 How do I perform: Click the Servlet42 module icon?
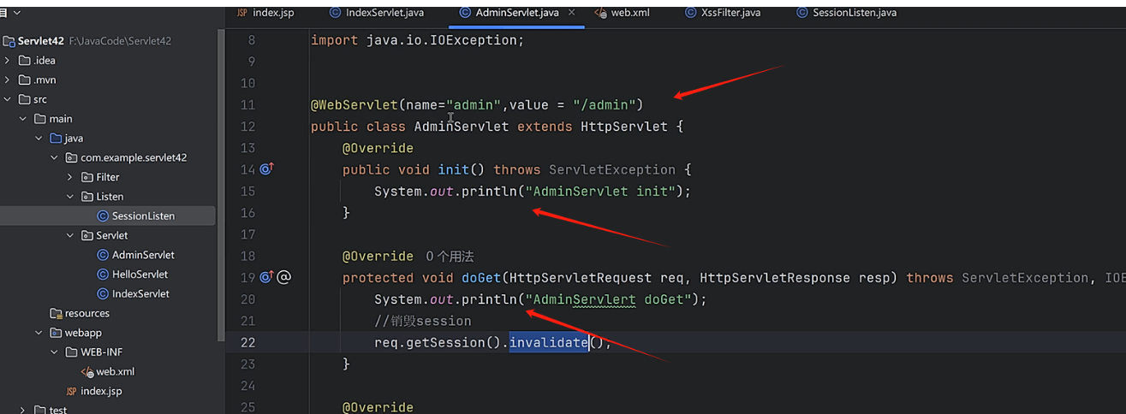click(9, 41)
